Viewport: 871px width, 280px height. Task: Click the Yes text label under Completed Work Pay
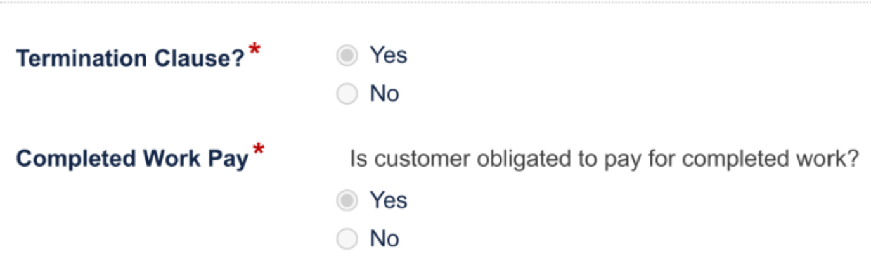click(389, 201)
